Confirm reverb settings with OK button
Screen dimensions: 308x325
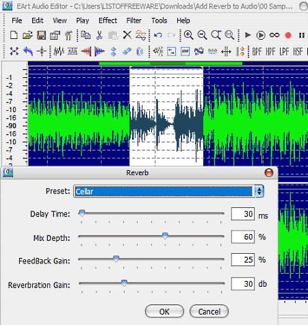click(x=164, y=311)
